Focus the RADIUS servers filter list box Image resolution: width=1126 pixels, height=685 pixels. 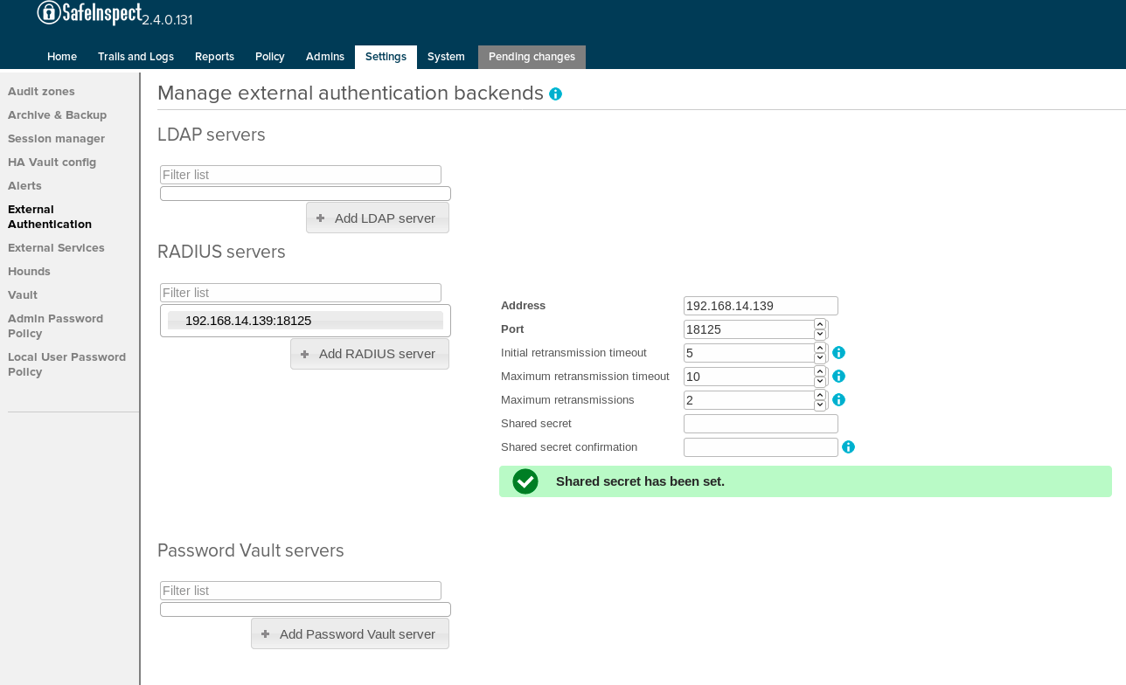pos(301,293)
